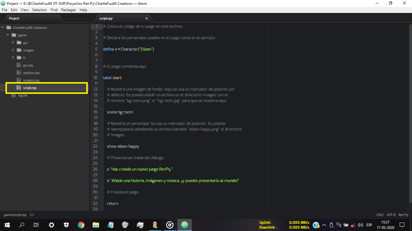Image resolution: width=412 pixels, height=231 pixels.
Task: Click the log.txt file icon
Action: tap(13, 95)
